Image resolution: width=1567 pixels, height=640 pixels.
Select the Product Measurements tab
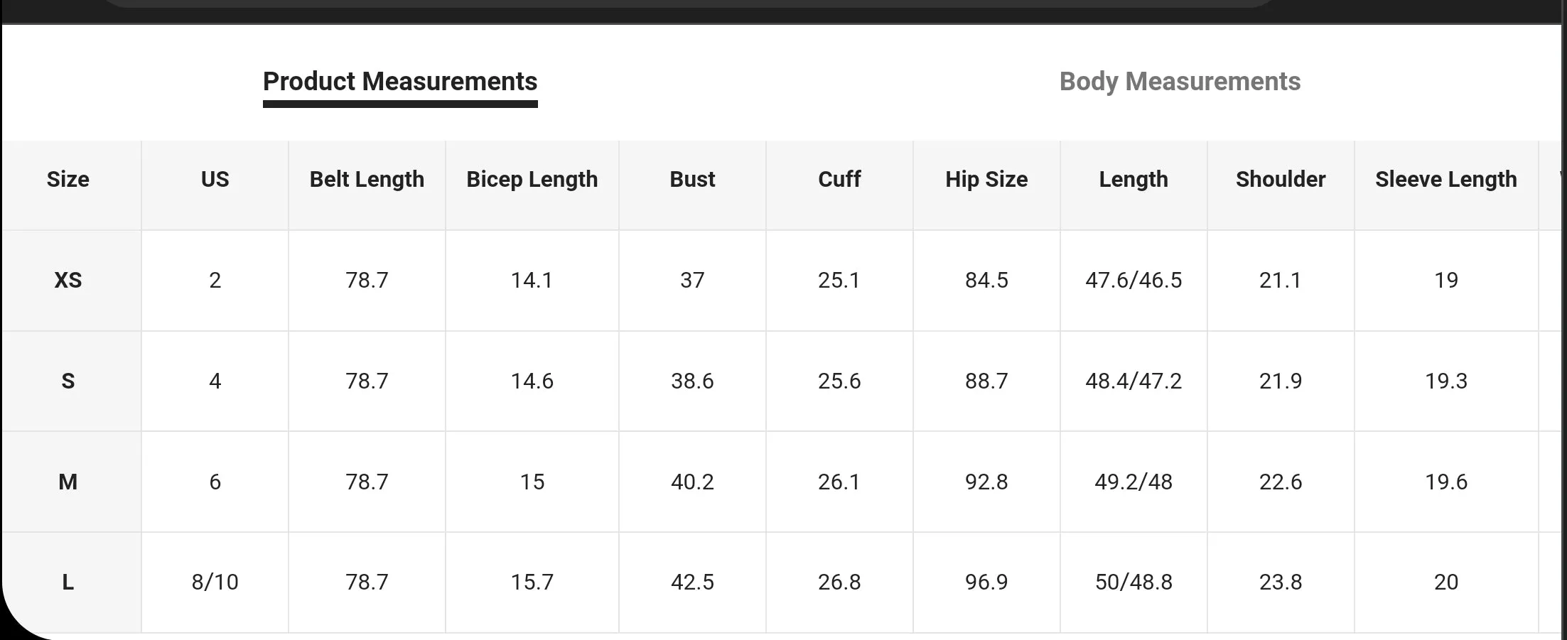pos(400,82)
